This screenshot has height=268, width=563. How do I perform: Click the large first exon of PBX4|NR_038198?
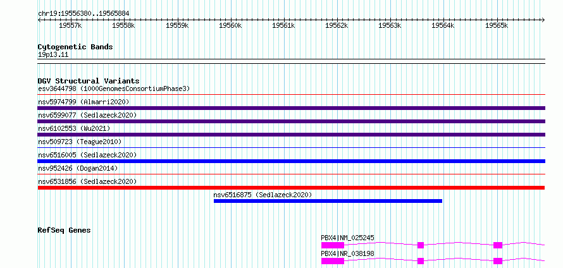pos(333,261)
